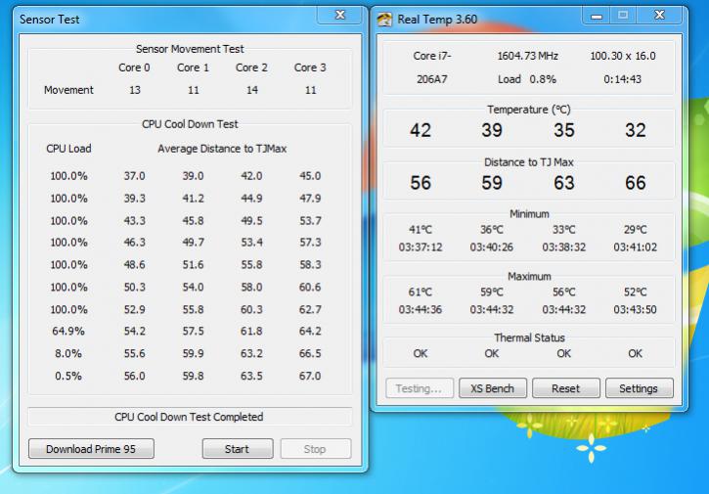Click distance value 47.9
709x494 pixels.
pos(310,199)
